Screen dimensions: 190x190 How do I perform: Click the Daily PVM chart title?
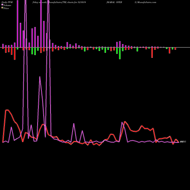tap(7, 2)
